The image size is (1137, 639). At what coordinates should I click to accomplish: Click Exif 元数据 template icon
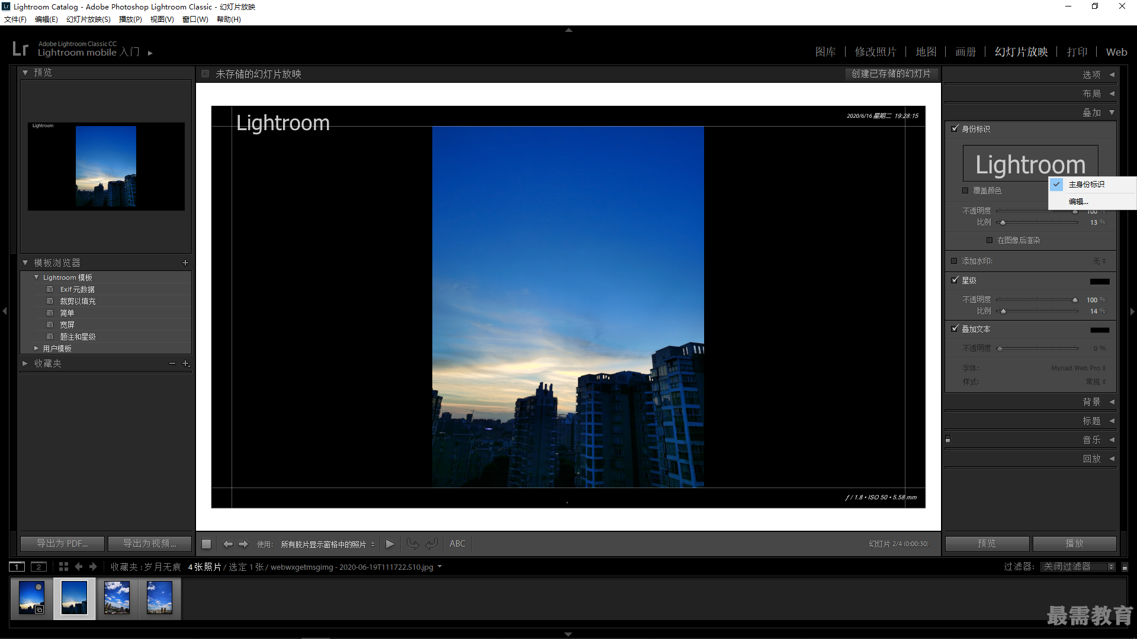tap(50, 289)
